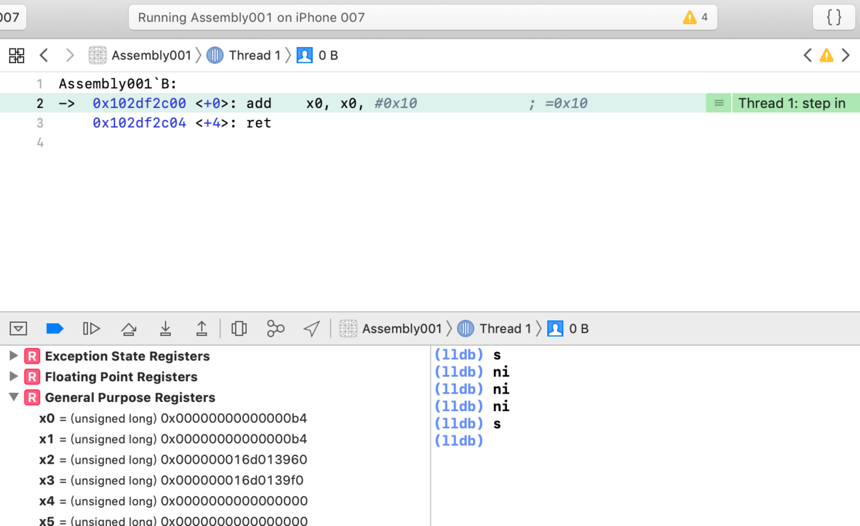
Task: Click the Thread 1: step in annotation
Action: (791, 103)
